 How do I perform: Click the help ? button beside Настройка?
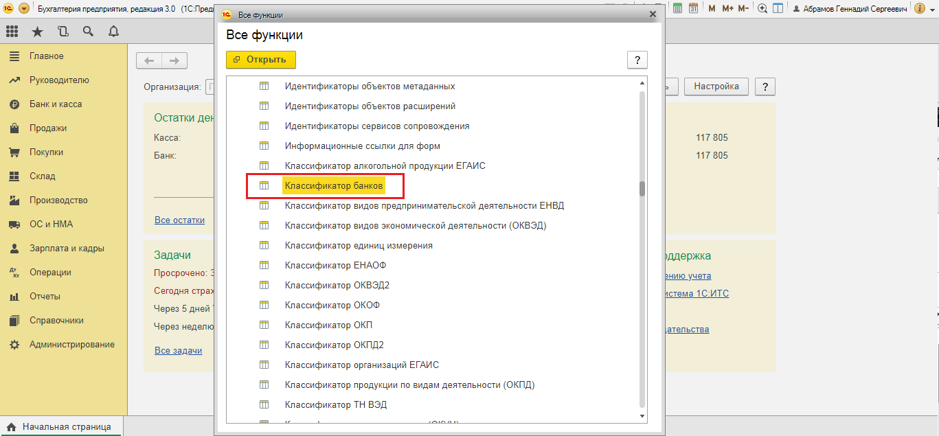click(765, 87)
